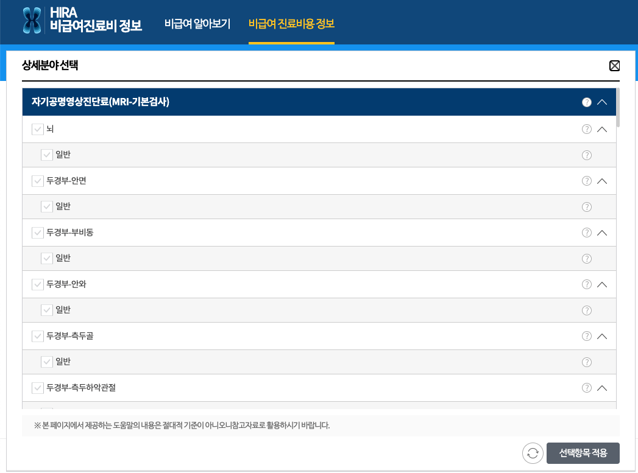
Task: Click the help icon on the 뇌 row
Action: coord(586,128)
